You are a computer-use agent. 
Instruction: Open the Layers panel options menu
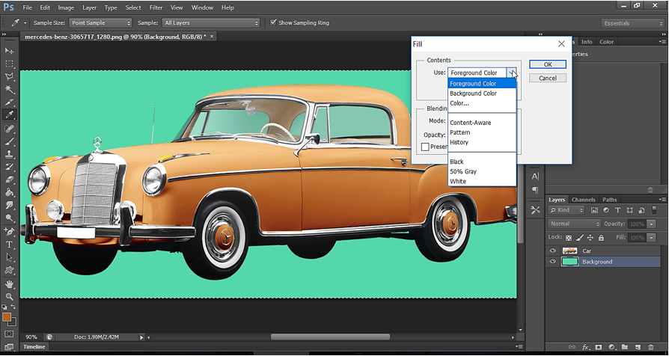[x=662, y=200]
